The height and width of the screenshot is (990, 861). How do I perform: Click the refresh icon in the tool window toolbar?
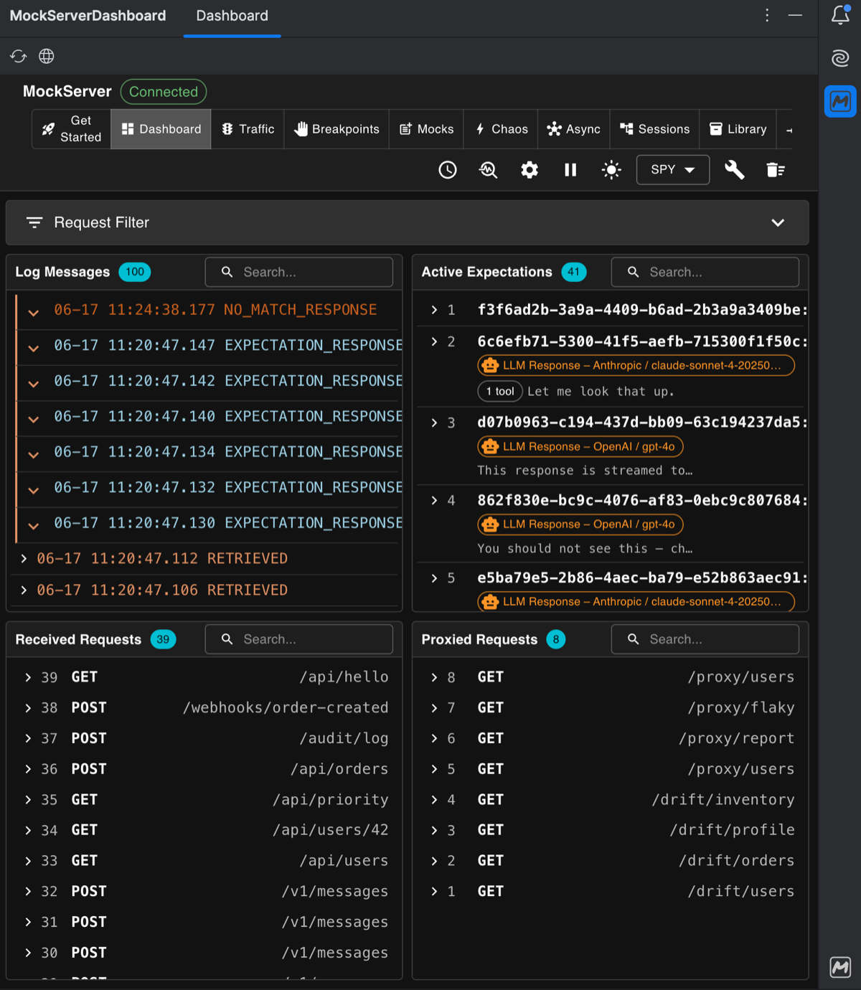click(x=19, y=56)
